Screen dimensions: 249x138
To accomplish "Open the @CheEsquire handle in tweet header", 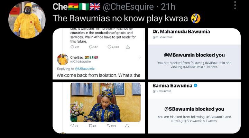I will (x=128, y=7).
